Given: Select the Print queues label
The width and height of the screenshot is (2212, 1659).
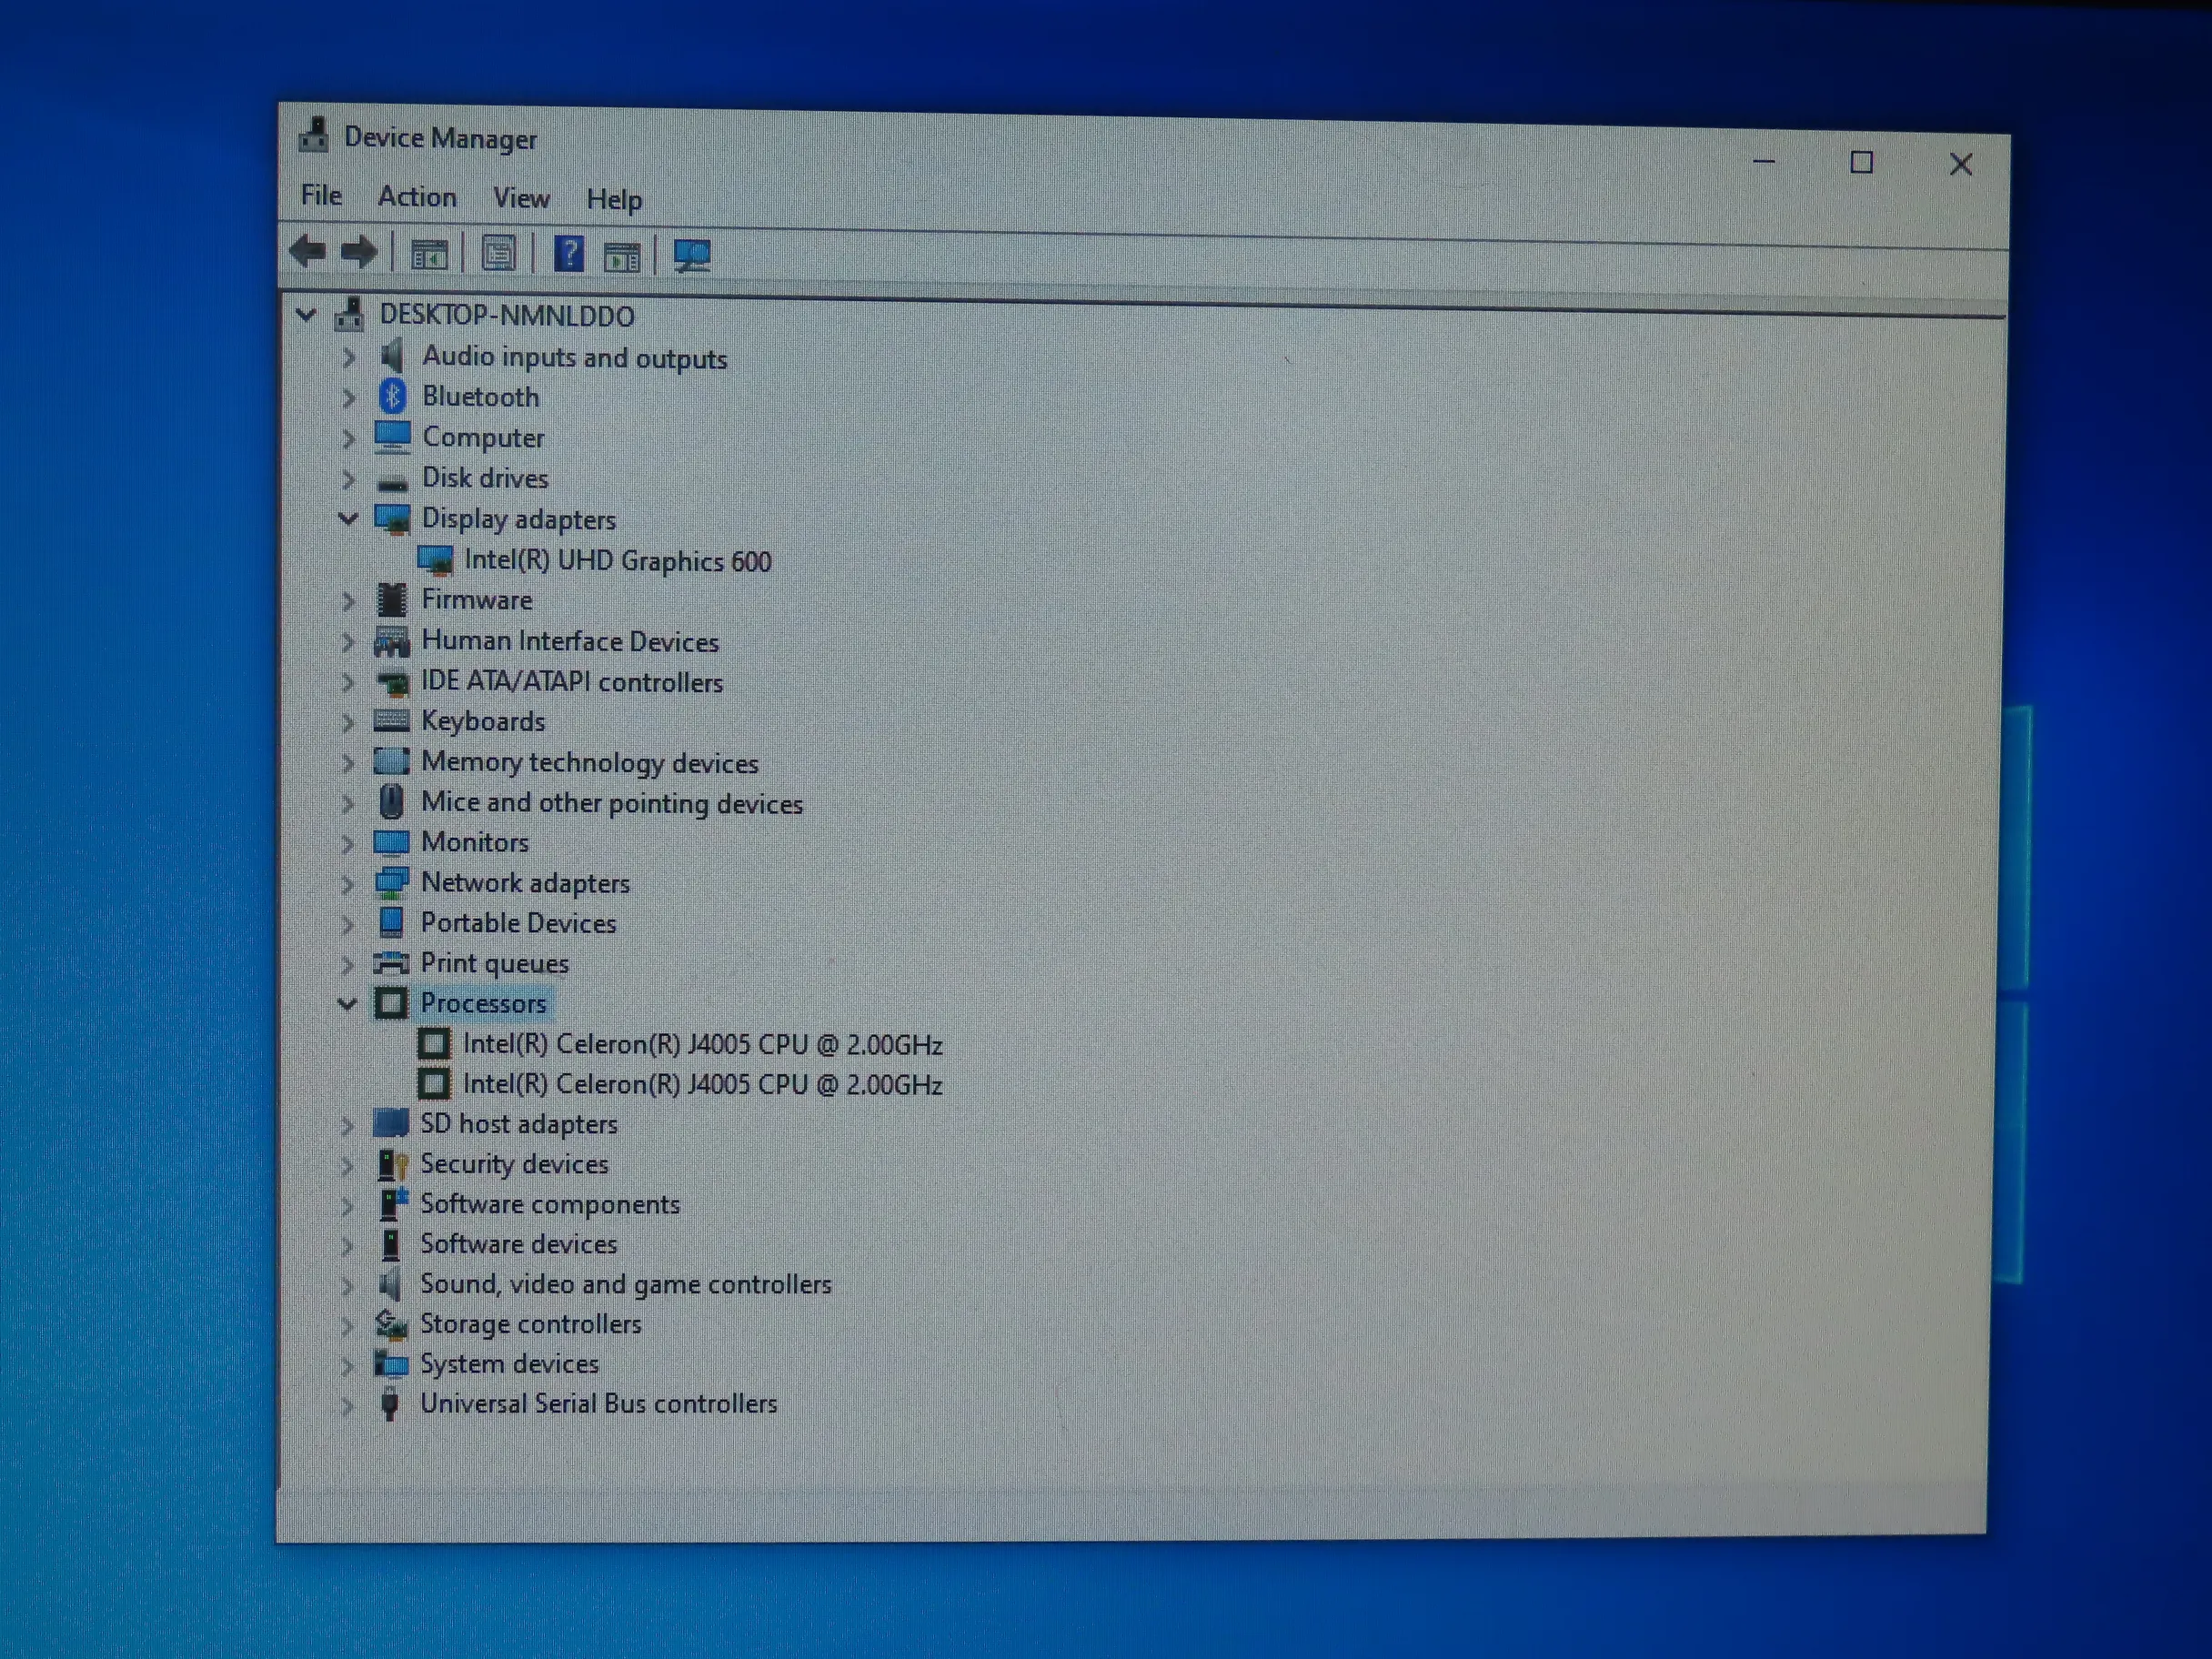Looking at the screenshot, I should pos(494,963).
